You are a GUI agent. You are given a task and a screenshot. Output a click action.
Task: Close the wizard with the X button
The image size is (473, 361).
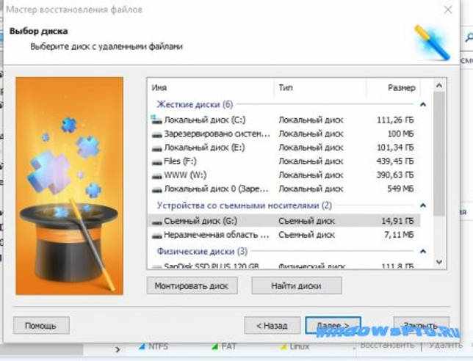click(448, 10)
